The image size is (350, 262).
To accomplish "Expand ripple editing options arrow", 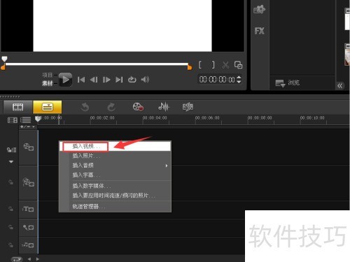I will pos(11,161).
